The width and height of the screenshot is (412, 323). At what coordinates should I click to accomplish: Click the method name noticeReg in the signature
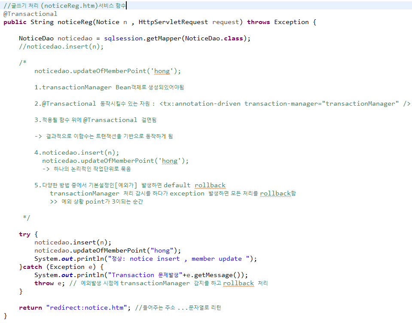tap(75, 22)
